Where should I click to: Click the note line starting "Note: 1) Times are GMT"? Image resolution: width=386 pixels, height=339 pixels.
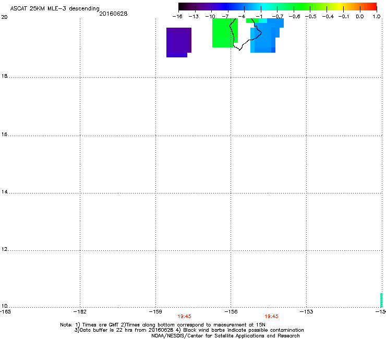(163, 325)
